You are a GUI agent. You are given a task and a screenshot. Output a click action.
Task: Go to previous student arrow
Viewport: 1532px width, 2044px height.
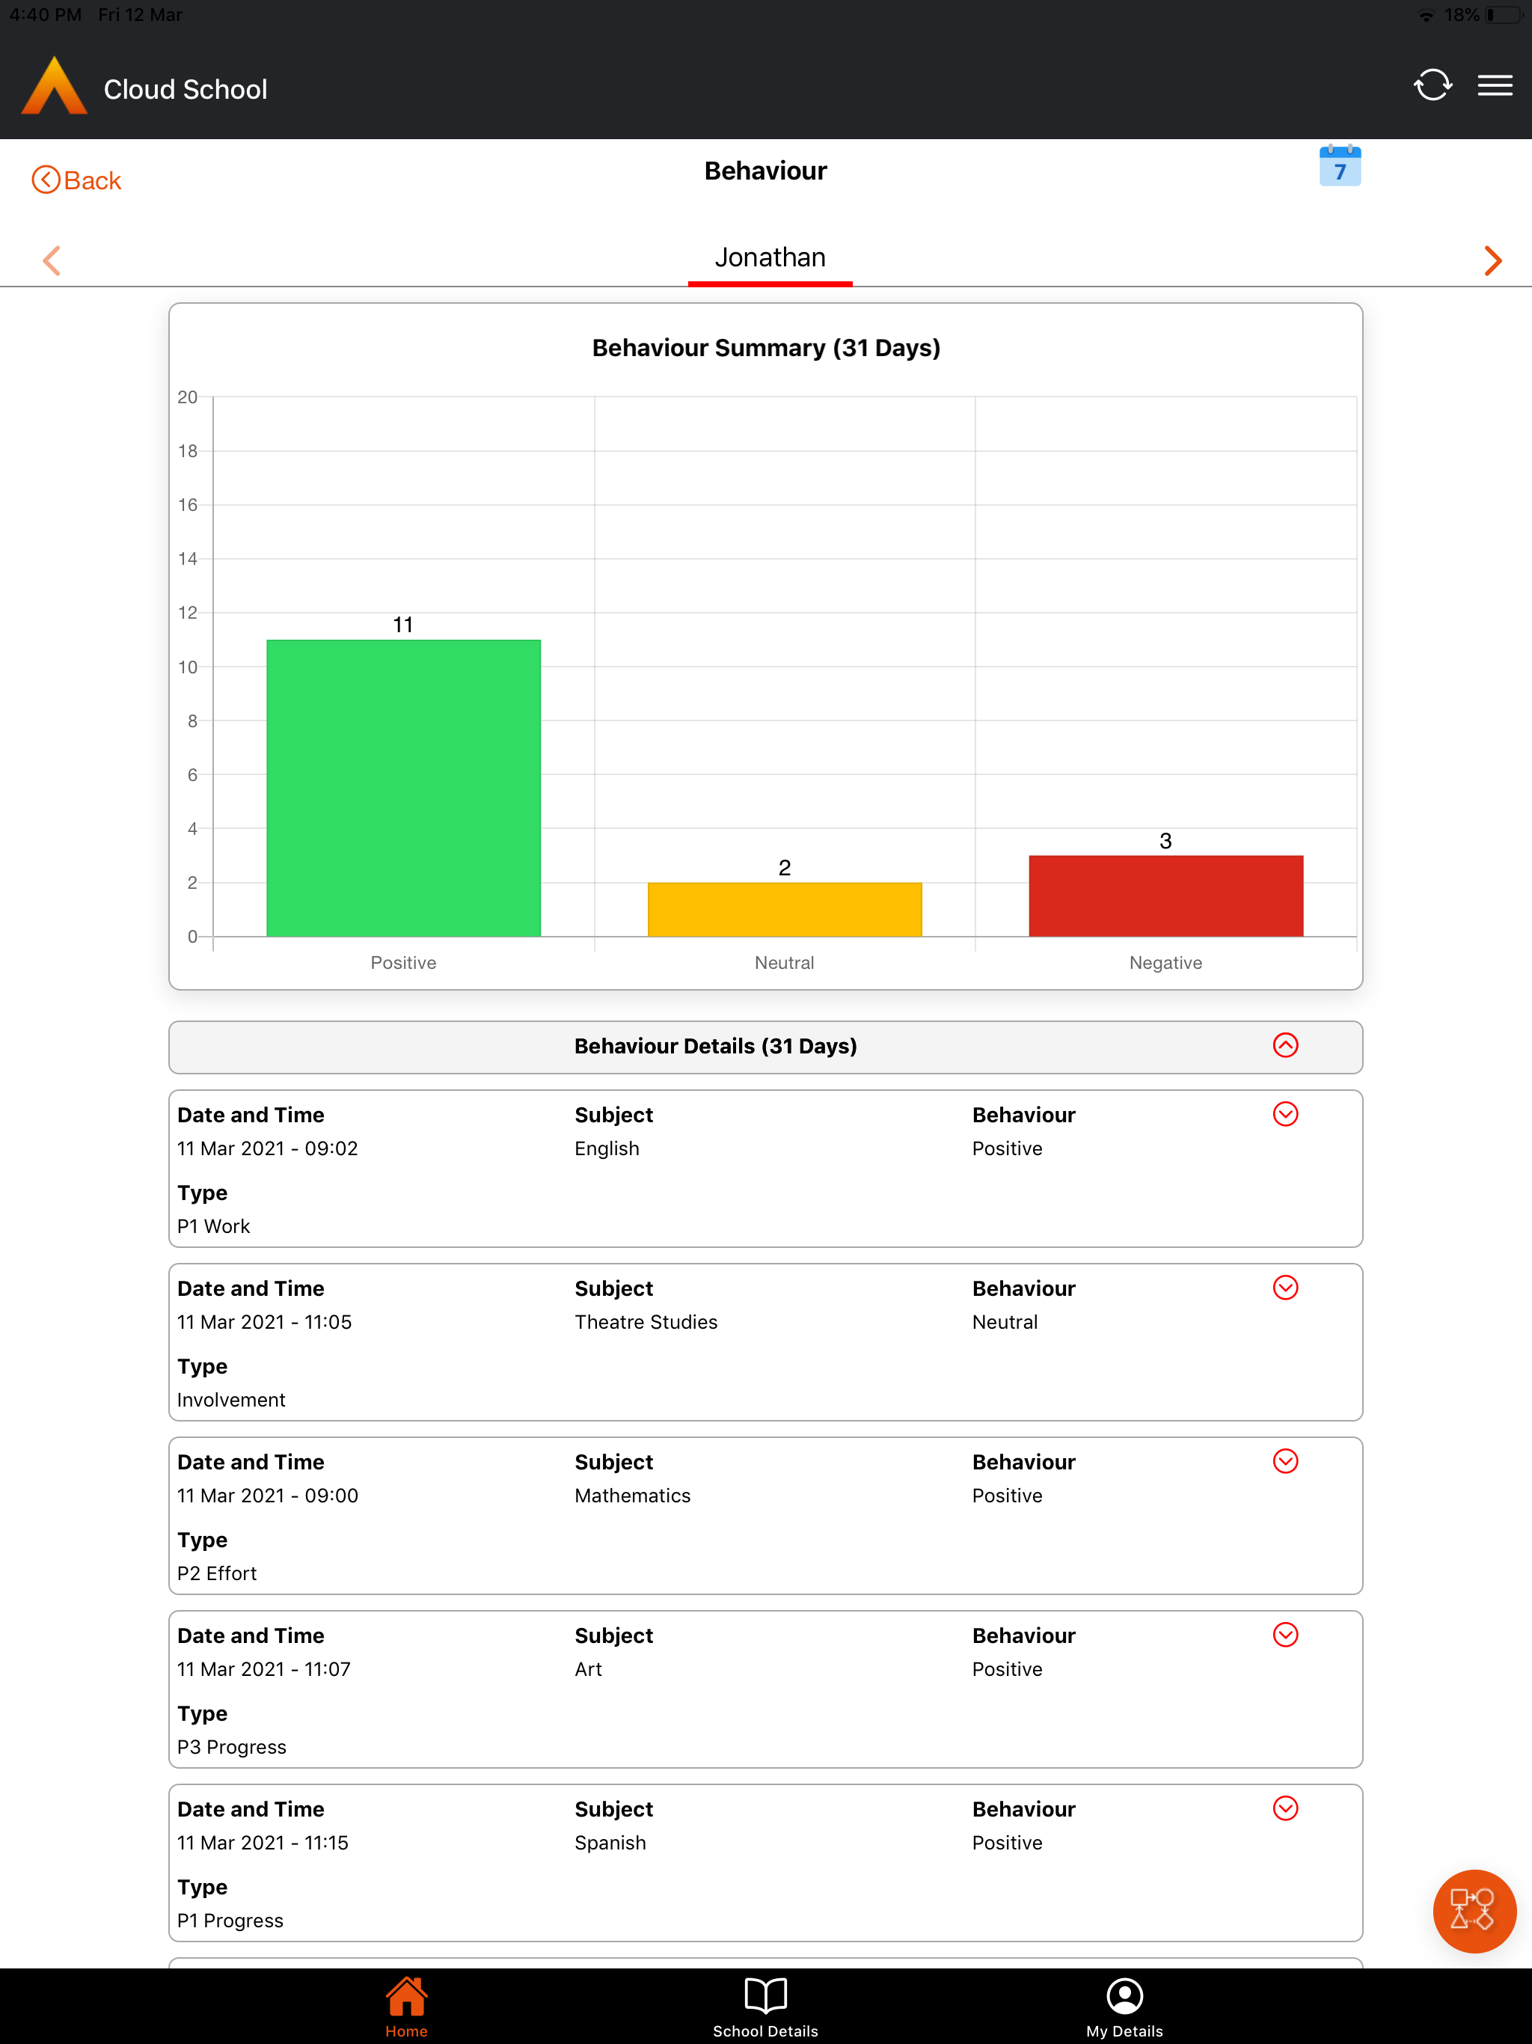(x=52, y=260)
